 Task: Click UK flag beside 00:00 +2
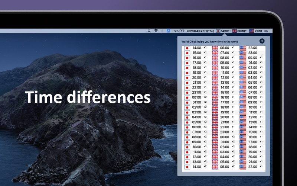tap(215, 137)
